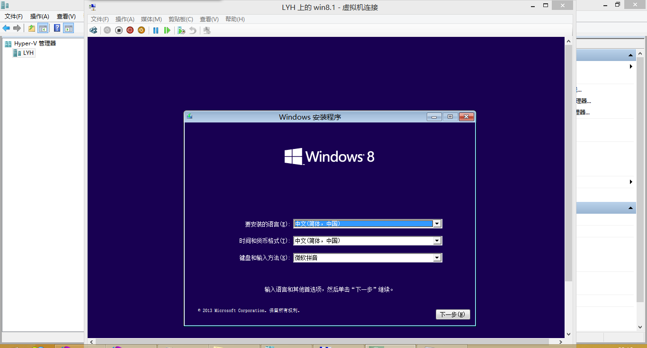The image size is (647, 348).
Task: Click the gray Start VM icon
Action: coord(108,30)
